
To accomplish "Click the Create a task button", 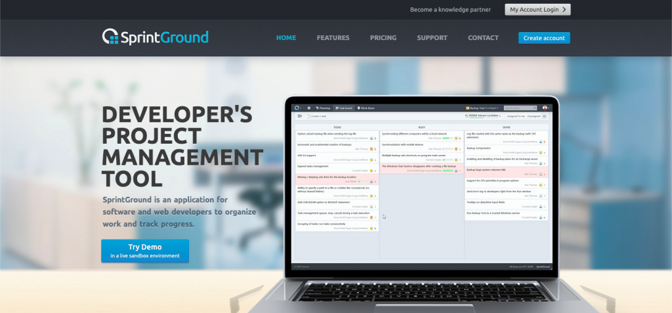I will pos(317,116).
